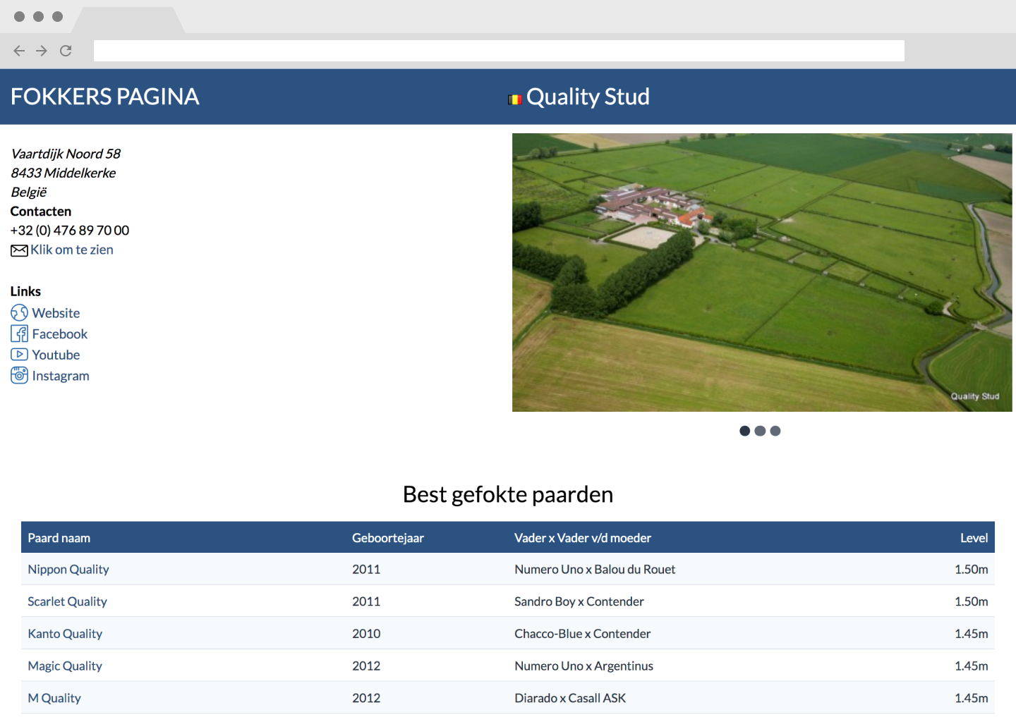Open M Quality horse page

tap(54, 698)
